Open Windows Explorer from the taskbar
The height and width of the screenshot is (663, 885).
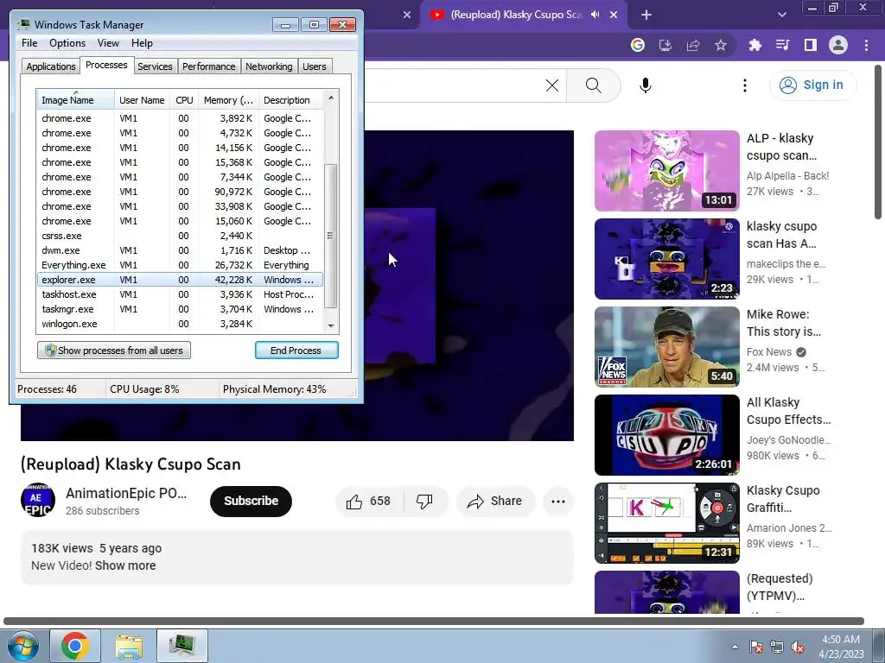point(129,646)
